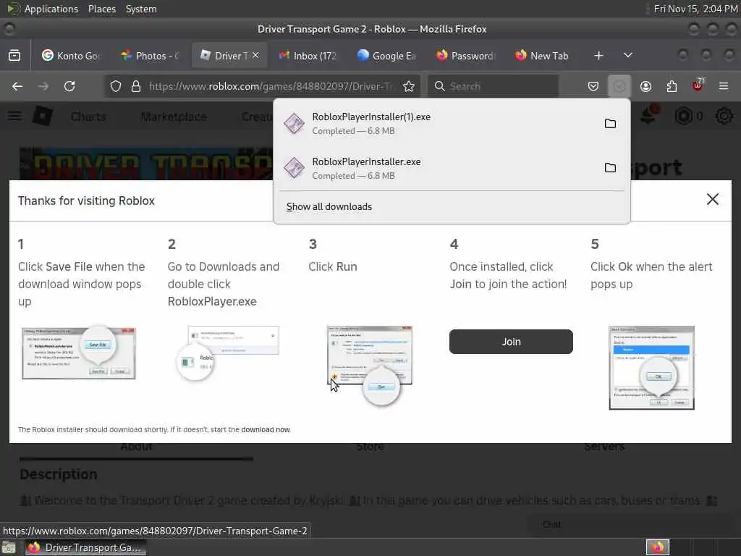
Task: Close the Thanks for visiting Roblox dialog
Action: (712, 199)
